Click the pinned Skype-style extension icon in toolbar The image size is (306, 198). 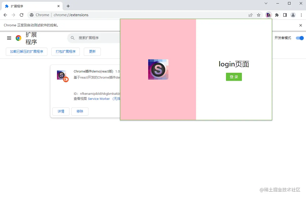click(x=269, y=15)
